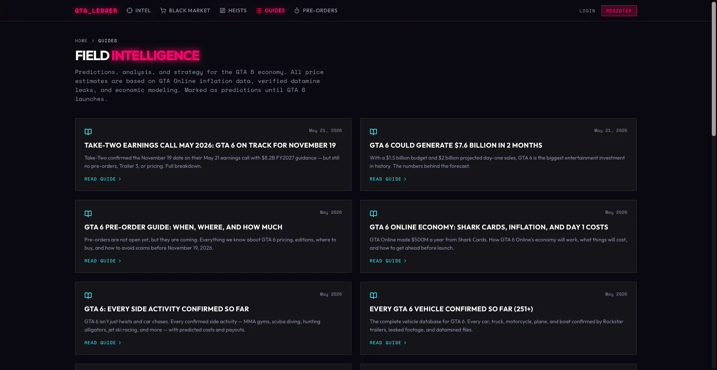Viewport: 717px width, 370px height.
Task: Click summary about $1.5 billion budget
Action: coord(497,162)
